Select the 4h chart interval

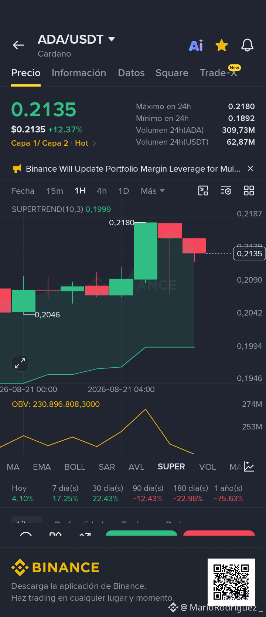[x=102, y=191]
